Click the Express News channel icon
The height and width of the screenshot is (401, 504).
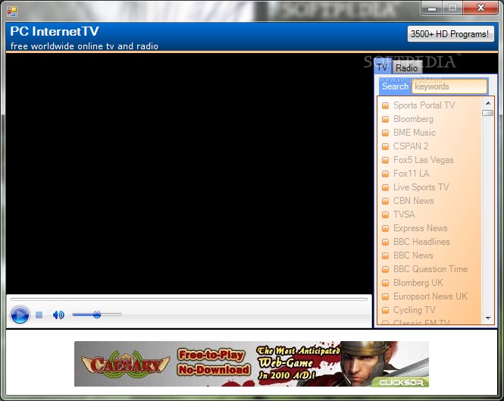point(385,229)
